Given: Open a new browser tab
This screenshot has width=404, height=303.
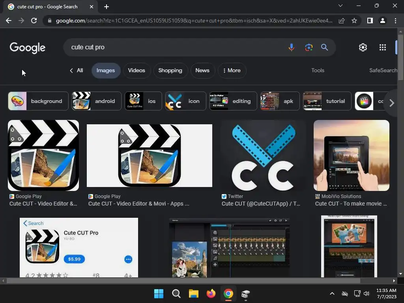Looking at the screenshot, I should [x=107, y=7].
